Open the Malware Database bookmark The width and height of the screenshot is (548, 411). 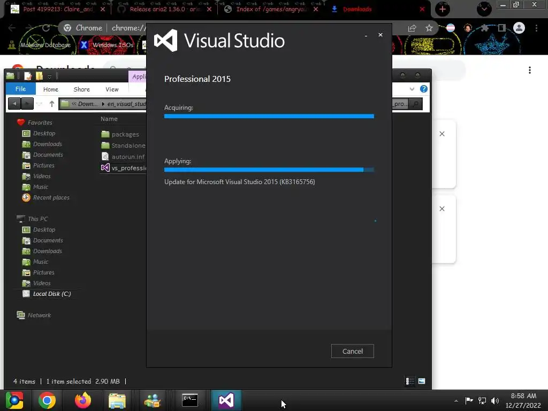click(40, 45)
